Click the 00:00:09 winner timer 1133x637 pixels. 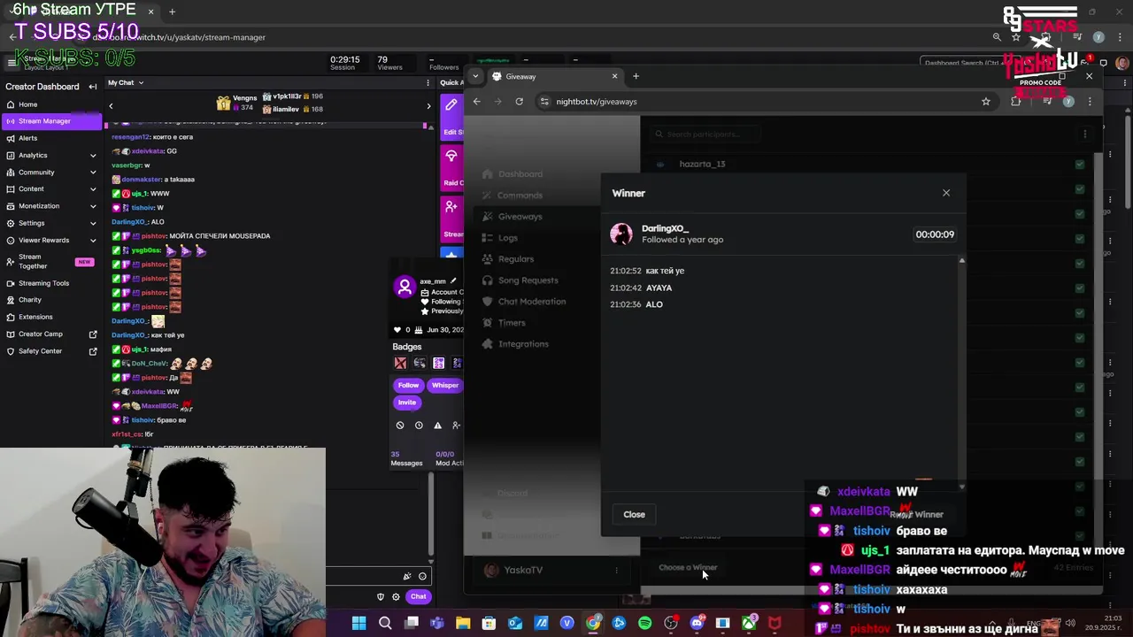click(935, 234)
